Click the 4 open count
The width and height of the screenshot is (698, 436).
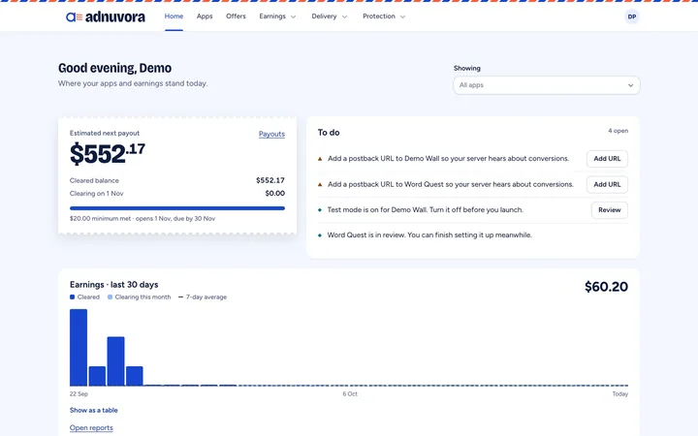618,131
